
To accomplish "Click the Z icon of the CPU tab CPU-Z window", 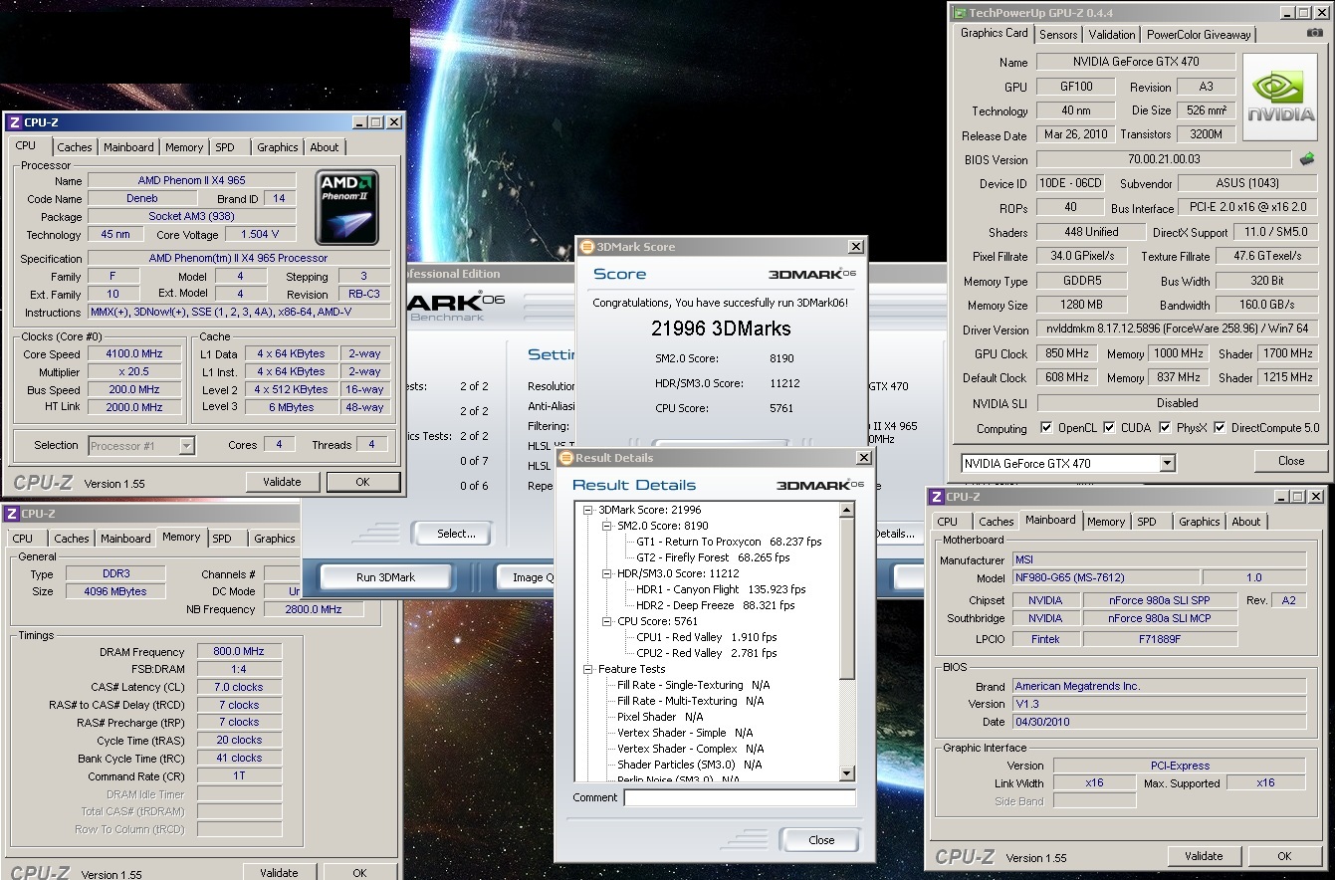I will click(14, 122).
